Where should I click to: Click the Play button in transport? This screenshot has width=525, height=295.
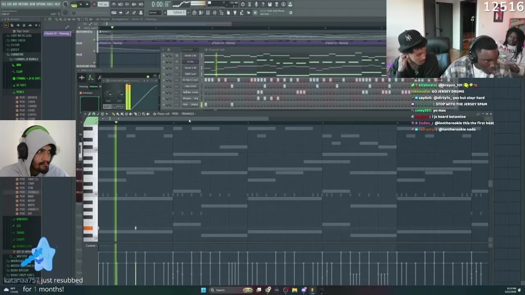coord(81,4)
